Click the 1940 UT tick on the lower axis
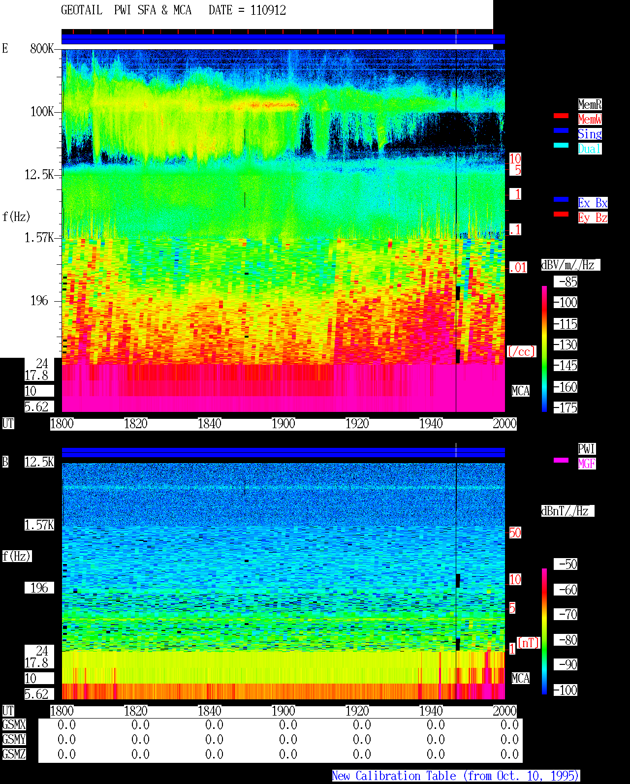 [x=431, y=711]
